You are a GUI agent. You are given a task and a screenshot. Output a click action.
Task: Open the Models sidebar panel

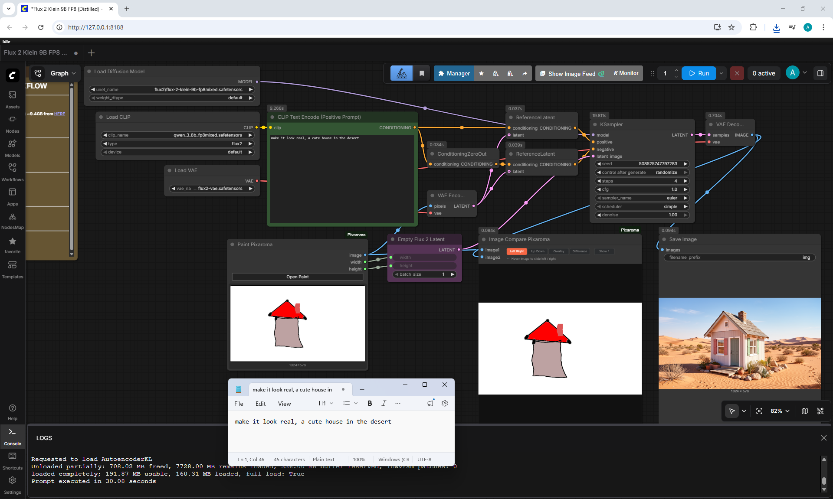click(12, 148)
